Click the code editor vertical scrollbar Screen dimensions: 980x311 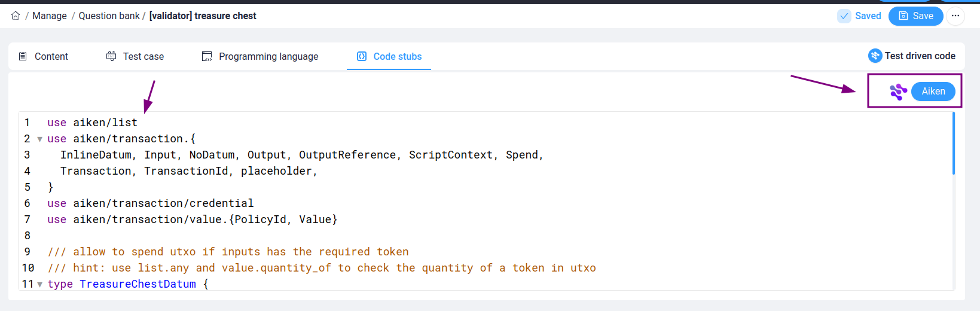(953, 144)
